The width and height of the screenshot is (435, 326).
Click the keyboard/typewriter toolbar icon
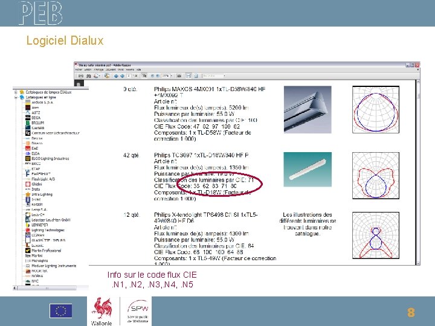click(179, 75)
